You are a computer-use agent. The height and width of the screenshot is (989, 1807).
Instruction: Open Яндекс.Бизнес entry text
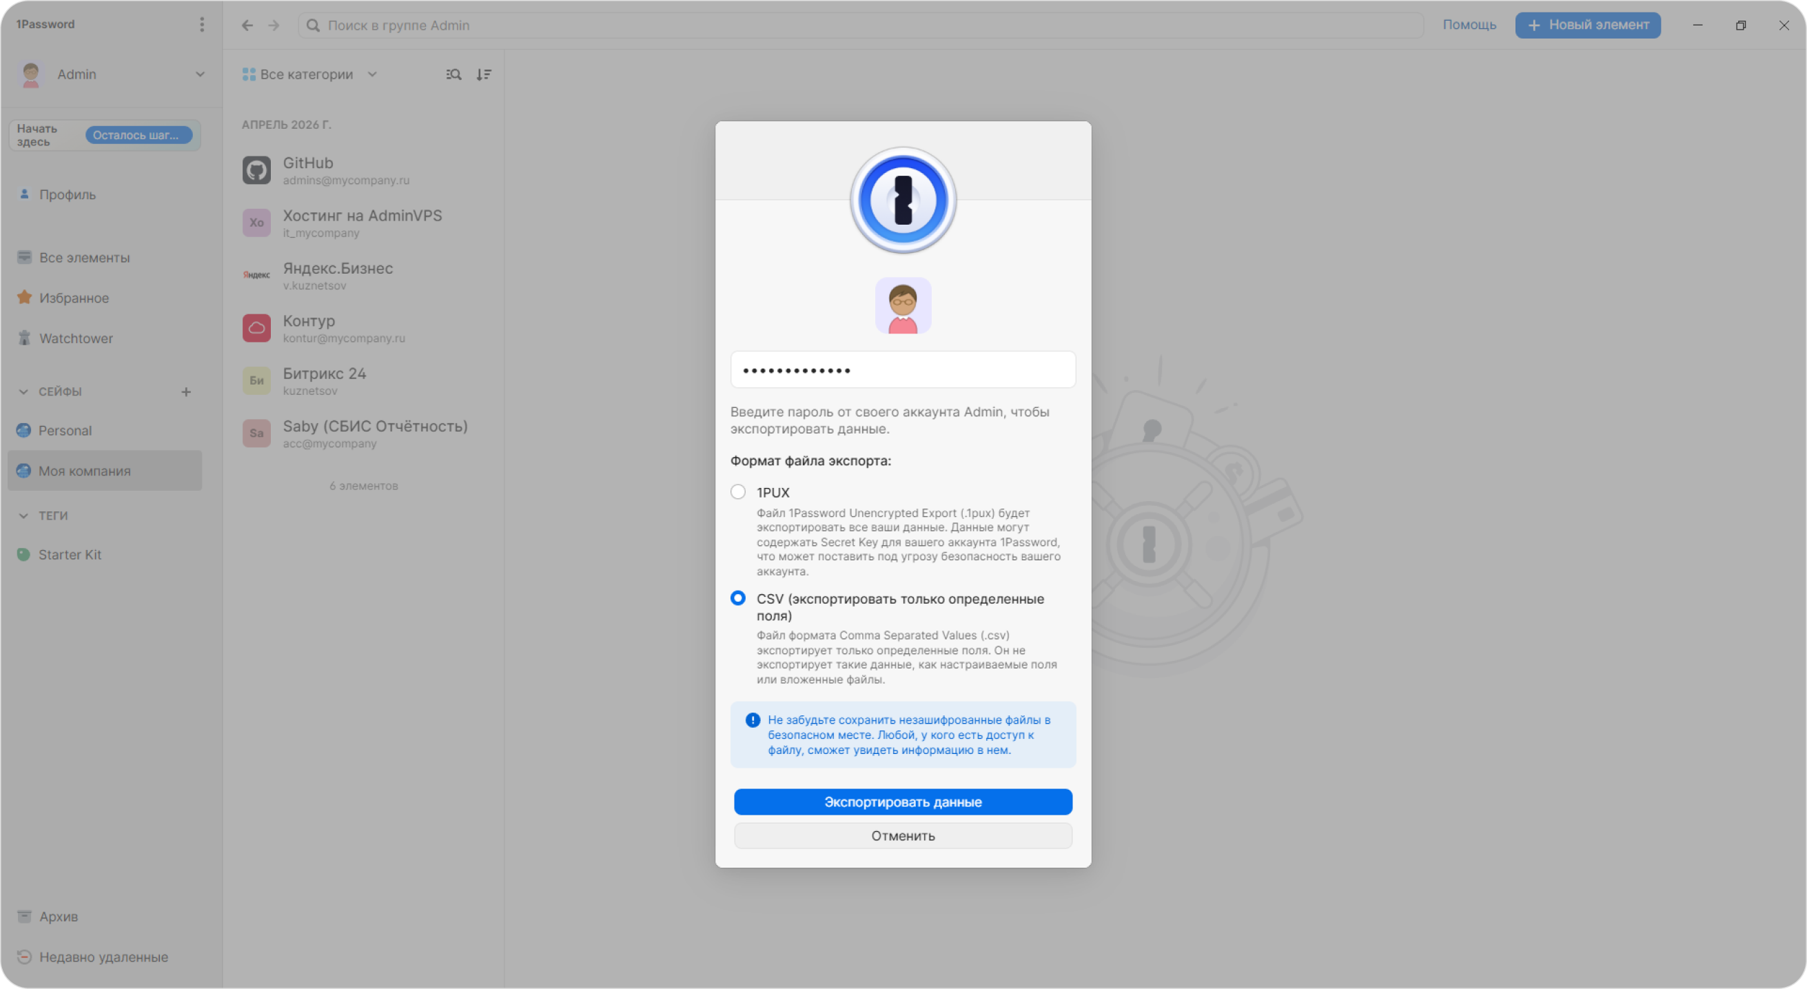pyautogui.click(x=338, y=268)
